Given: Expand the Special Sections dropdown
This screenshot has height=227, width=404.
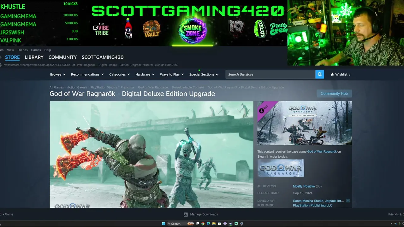Looking at the screenshot, I should [x=204, y=74].
